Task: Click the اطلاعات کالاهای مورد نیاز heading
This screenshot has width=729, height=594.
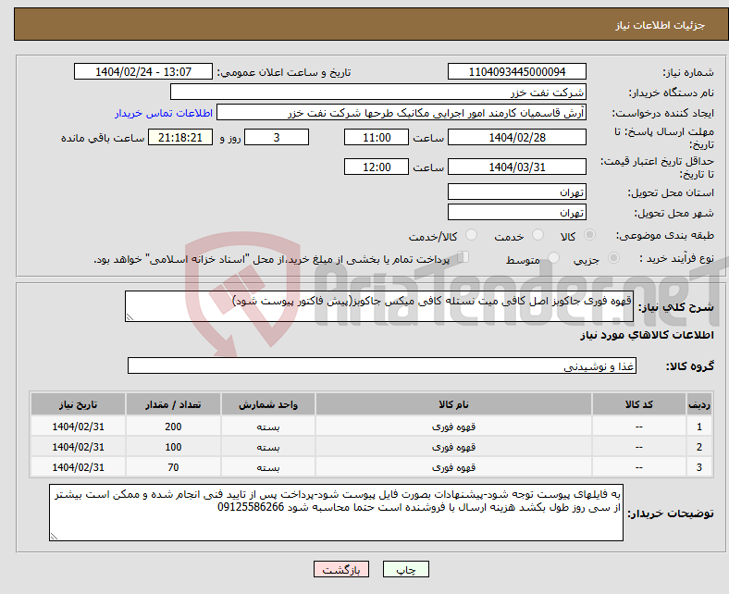Action: coord(647,335)
